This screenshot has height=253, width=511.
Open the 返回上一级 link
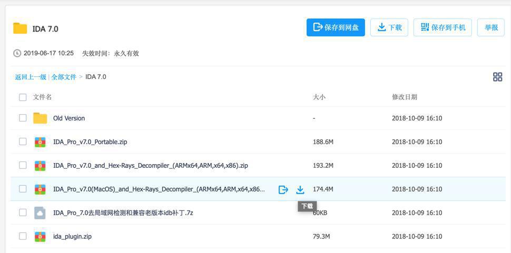coord(31,77)
